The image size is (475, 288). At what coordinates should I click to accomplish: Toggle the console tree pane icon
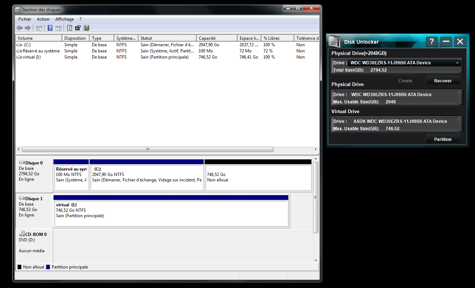click(x=39, y=28)
